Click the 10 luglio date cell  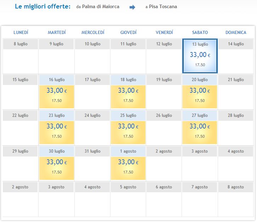click(92, 44)
